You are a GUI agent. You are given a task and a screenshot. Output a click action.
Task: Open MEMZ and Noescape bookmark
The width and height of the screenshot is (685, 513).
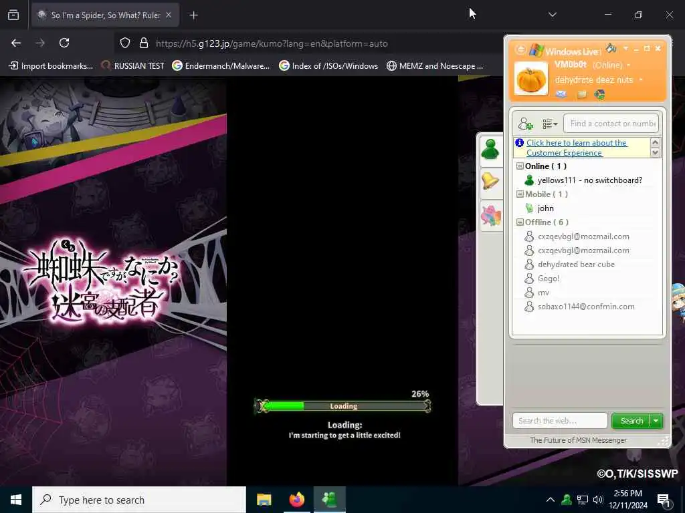click(435, 66)
